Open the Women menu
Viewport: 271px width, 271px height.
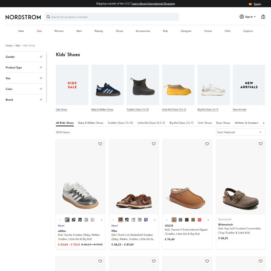coord(59,31)
